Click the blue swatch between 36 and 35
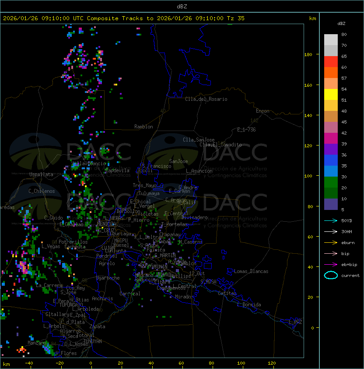The image size is (364, 369). (x=331, y=160)
